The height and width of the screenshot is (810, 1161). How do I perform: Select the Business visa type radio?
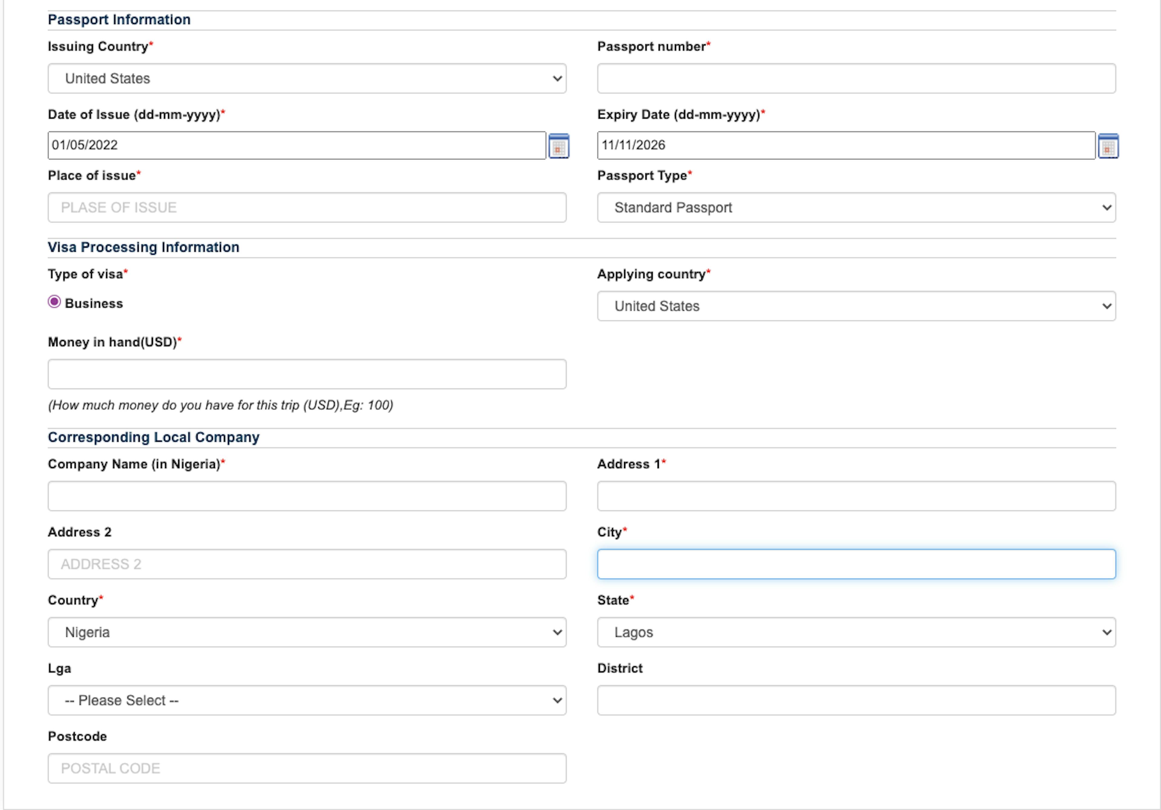point(54,302)
